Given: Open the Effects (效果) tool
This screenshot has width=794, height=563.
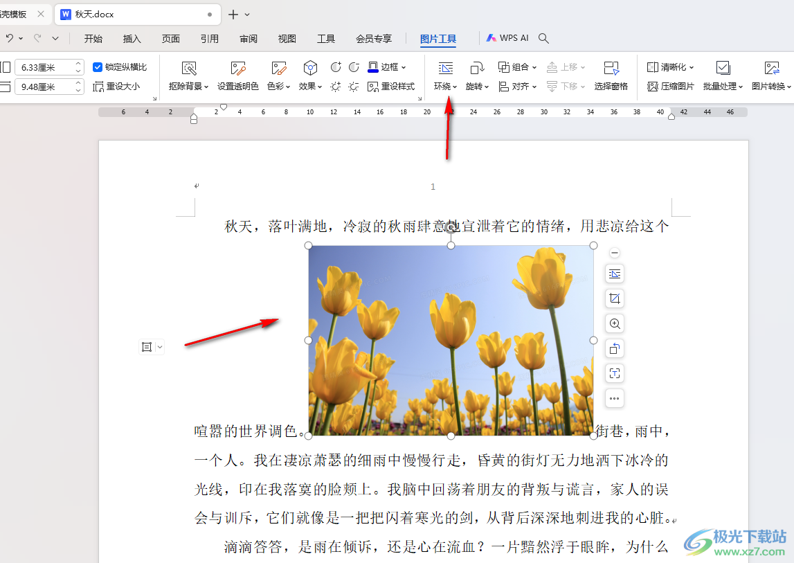Looking at the screenshot, I should (310, 76).
